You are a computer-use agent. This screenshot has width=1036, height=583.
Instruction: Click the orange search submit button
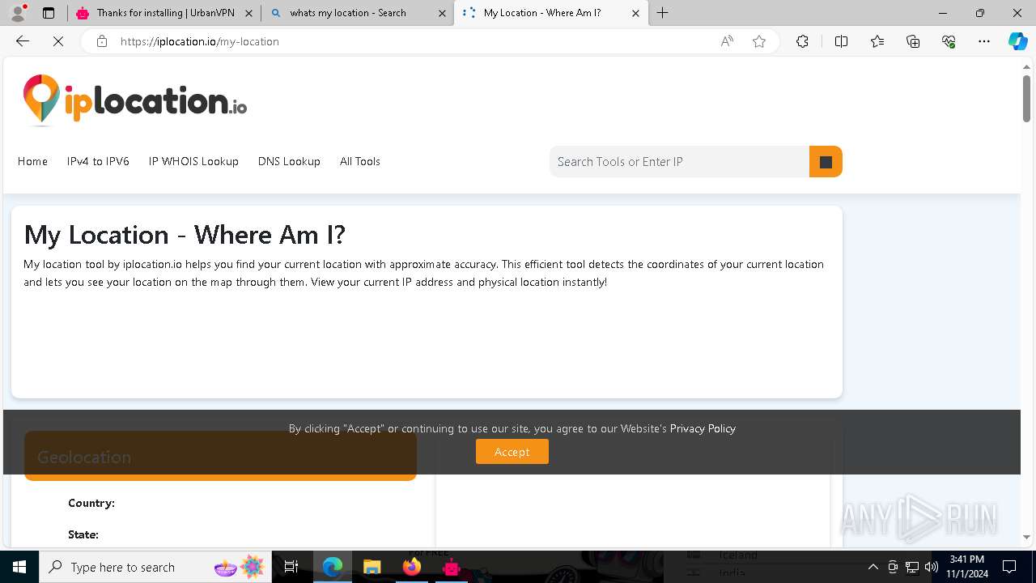point(826,161)
